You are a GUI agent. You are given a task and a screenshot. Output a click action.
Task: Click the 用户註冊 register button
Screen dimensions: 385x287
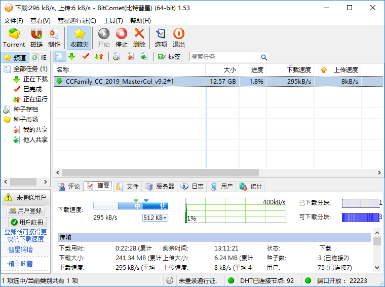pos(27,223)
